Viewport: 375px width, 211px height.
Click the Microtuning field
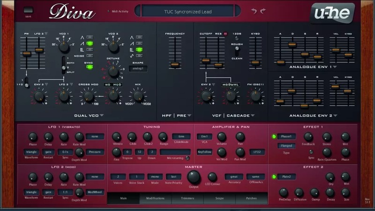pos(175,152)
